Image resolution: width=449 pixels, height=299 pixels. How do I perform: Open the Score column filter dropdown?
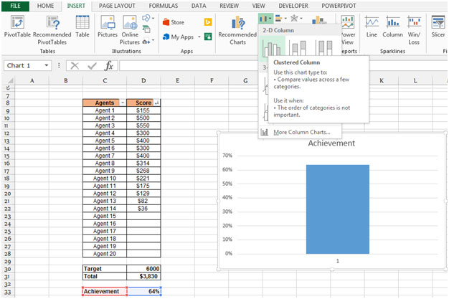[x=157, y=103]
